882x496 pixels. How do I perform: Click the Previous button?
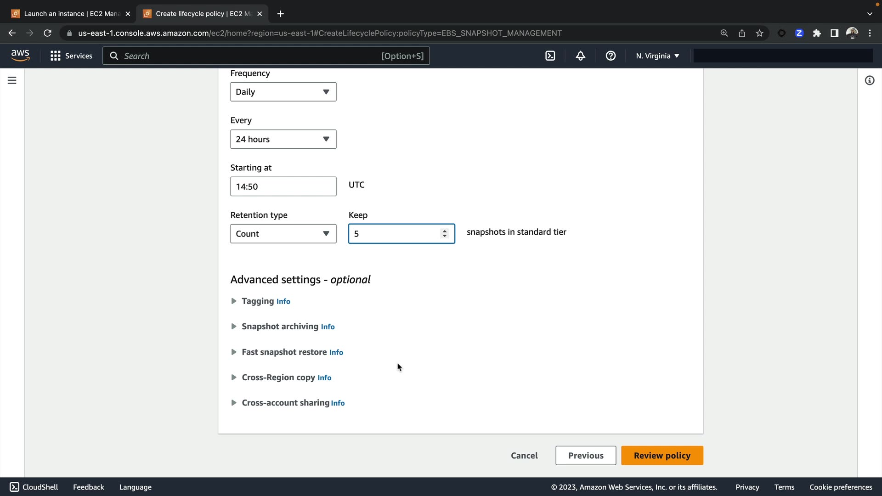click(585, 456)
